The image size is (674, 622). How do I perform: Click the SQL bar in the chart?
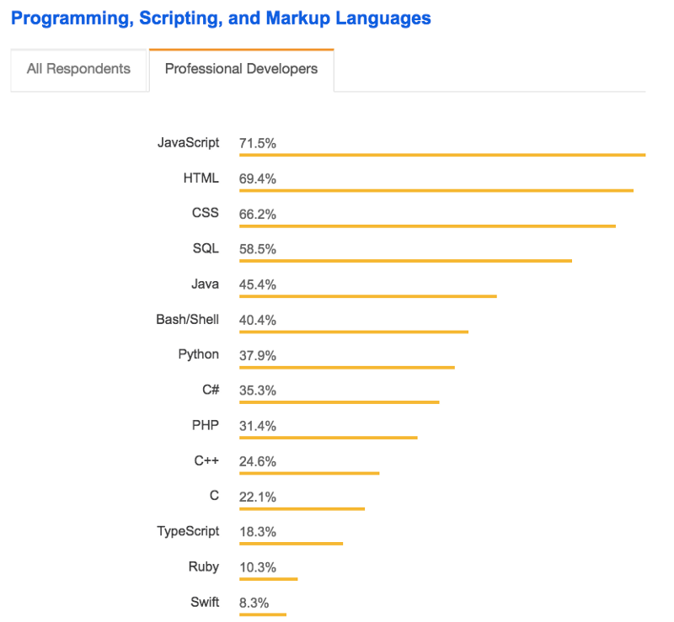(x=405, y=261)
